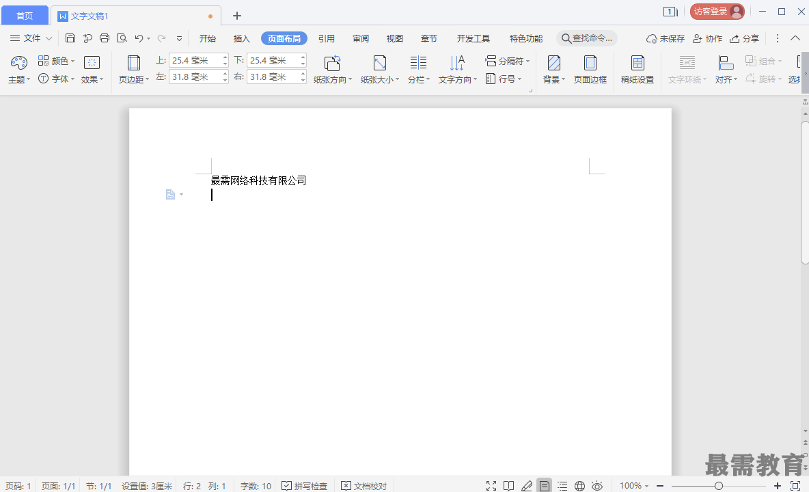This screenshot has height=492, width=809.
Task: Switch to full screen view icon
Action: (x=491, y=486)
